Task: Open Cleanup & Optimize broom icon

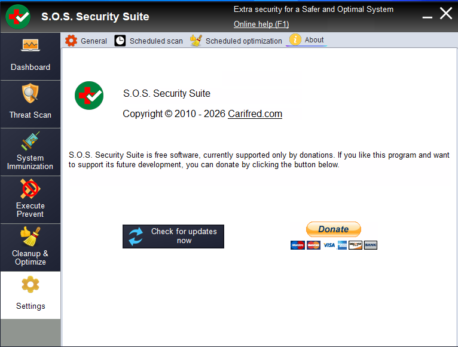Action: pyautogui.click(x=30, y=237)
